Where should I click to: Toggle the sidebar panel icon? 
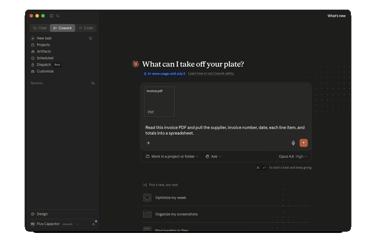(x=51, y=16)
